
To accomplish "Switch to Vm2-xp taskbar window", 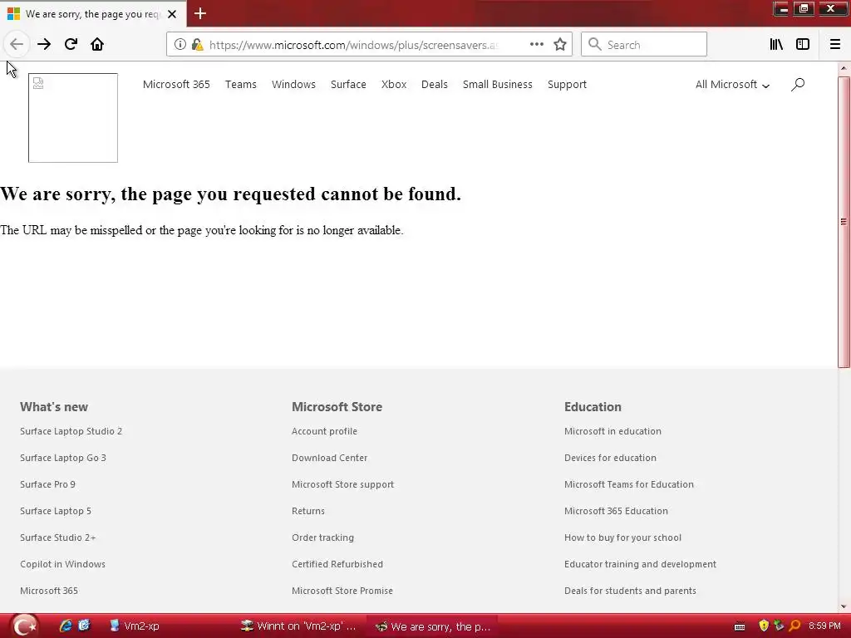I will click(x=135, y=626).
